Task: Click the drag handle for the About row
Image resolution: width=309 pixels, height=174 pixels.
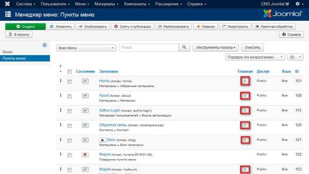Action: pos(60,95)
